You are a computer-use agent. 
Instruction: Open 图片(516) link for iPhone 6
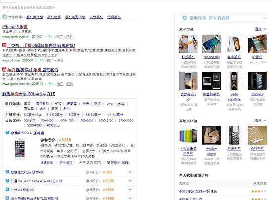tap(66, 163)
